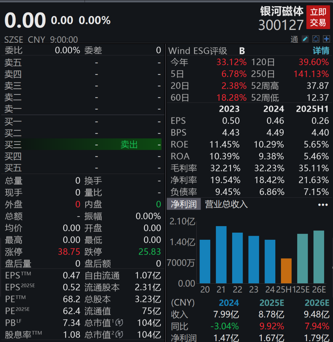The image size is (333, 342).
Task: Click the 2025H1 毛利率 value 35.11%
Action: click(x=314, y=168)
